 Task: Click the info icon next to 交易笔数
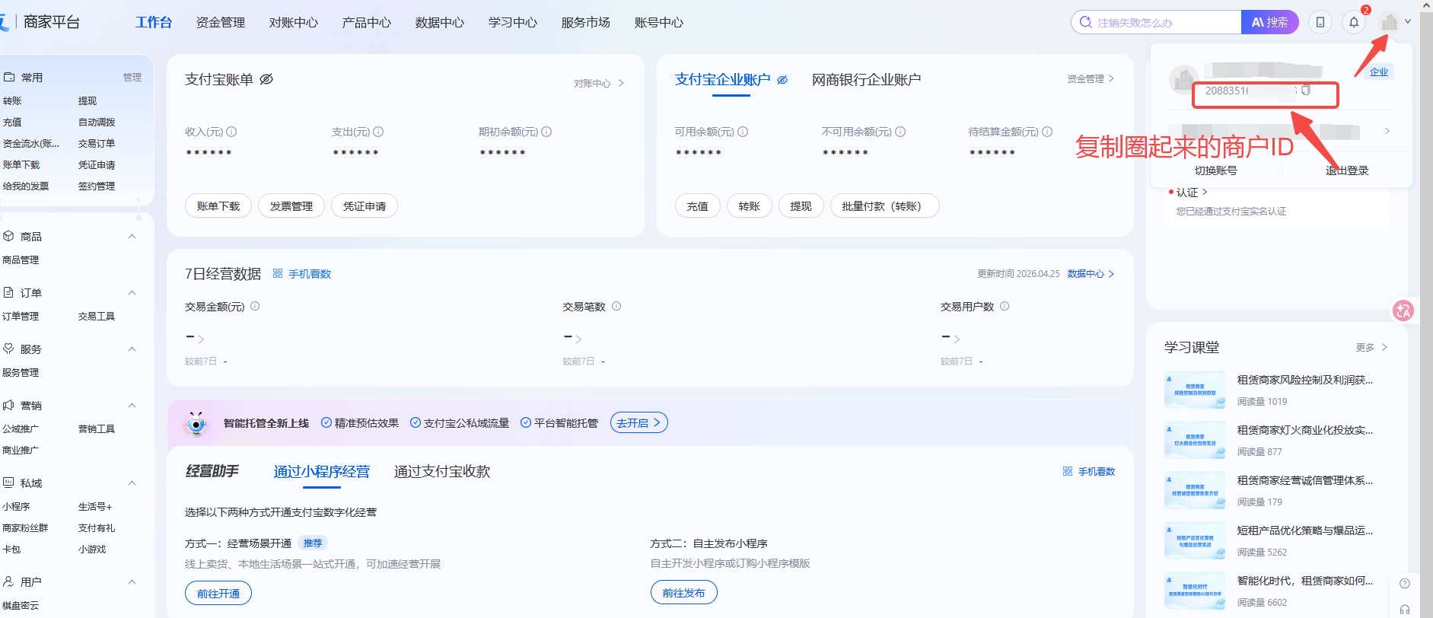coord(616,306)
